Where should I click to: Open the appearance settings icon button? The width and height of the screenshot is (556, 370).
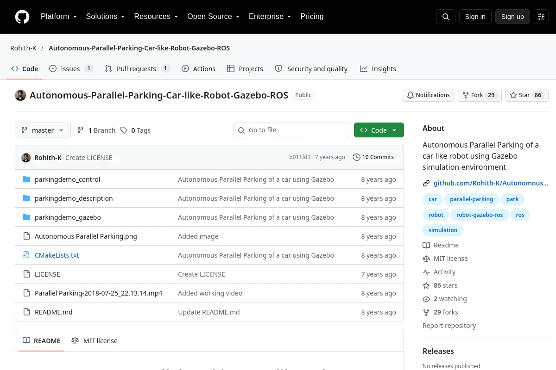(x=541, y=17)
